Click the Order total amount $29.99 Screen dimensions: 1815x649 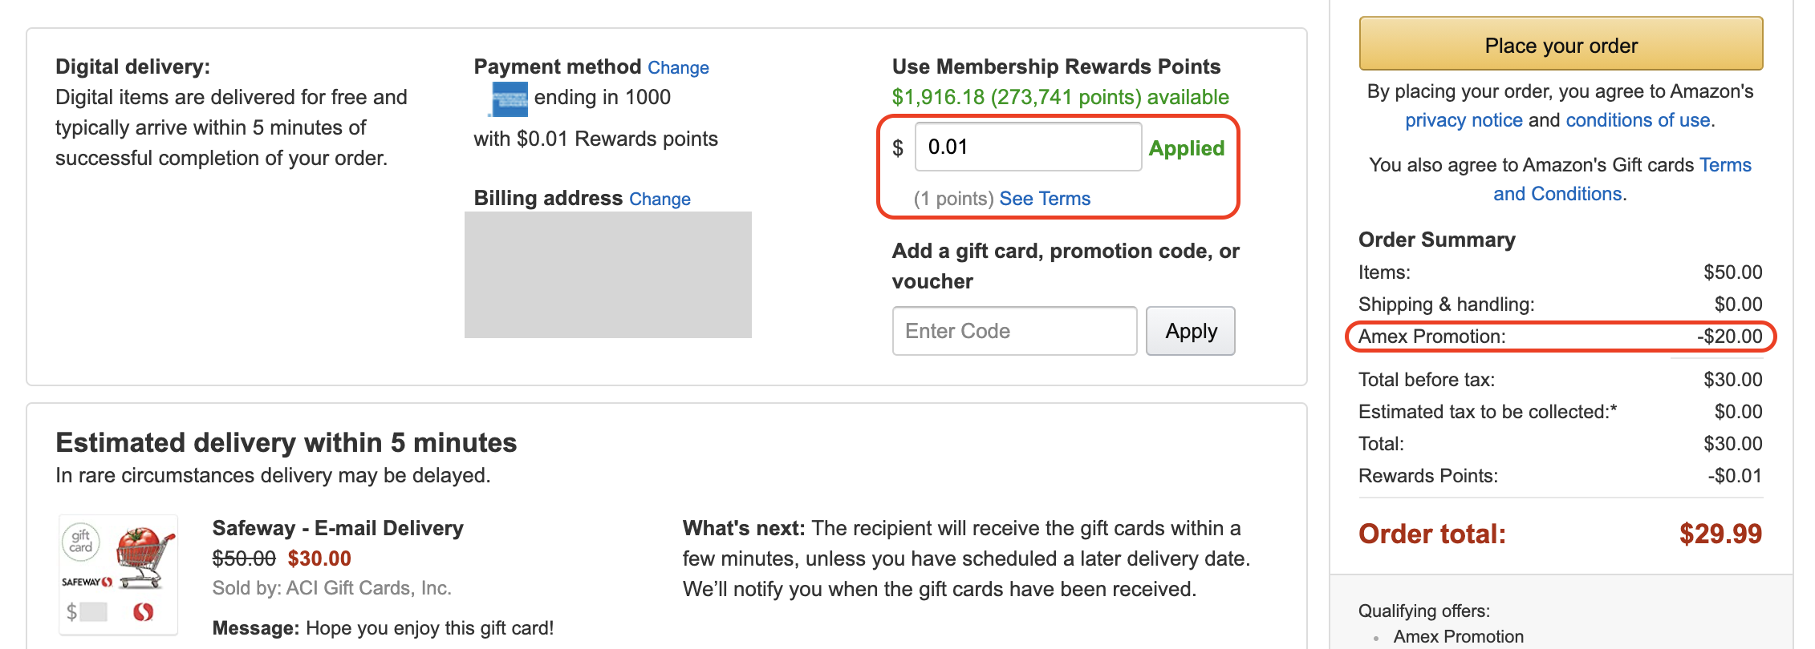1720,534
